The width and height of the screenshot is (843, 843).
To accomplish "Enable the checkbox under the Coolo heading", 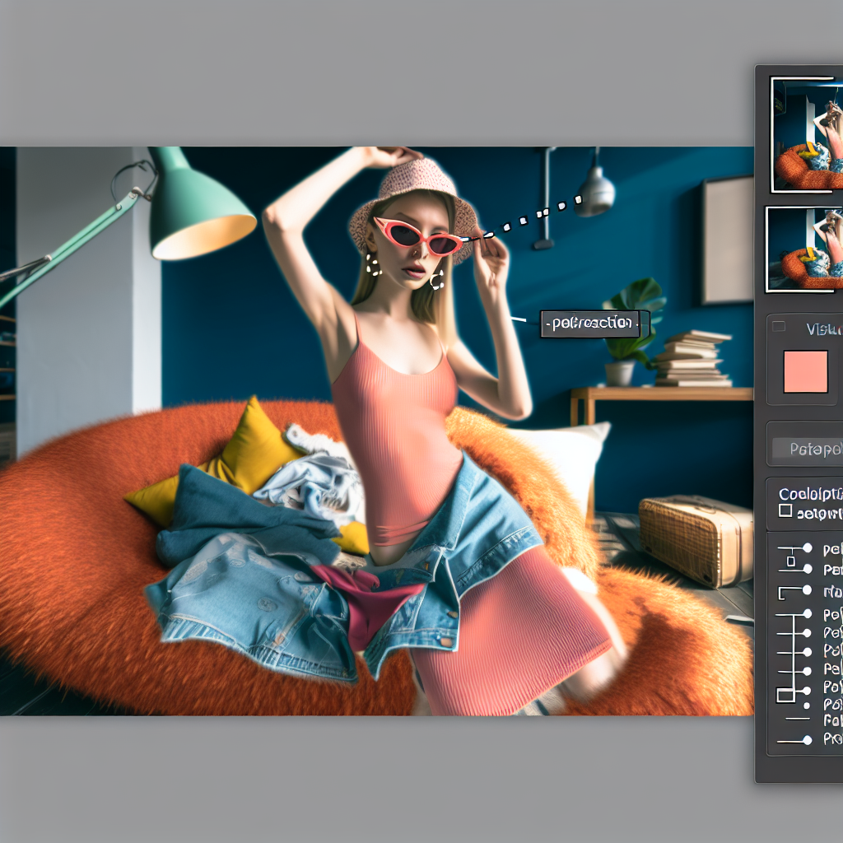I will pyautogui.click(x=785, y=511).
